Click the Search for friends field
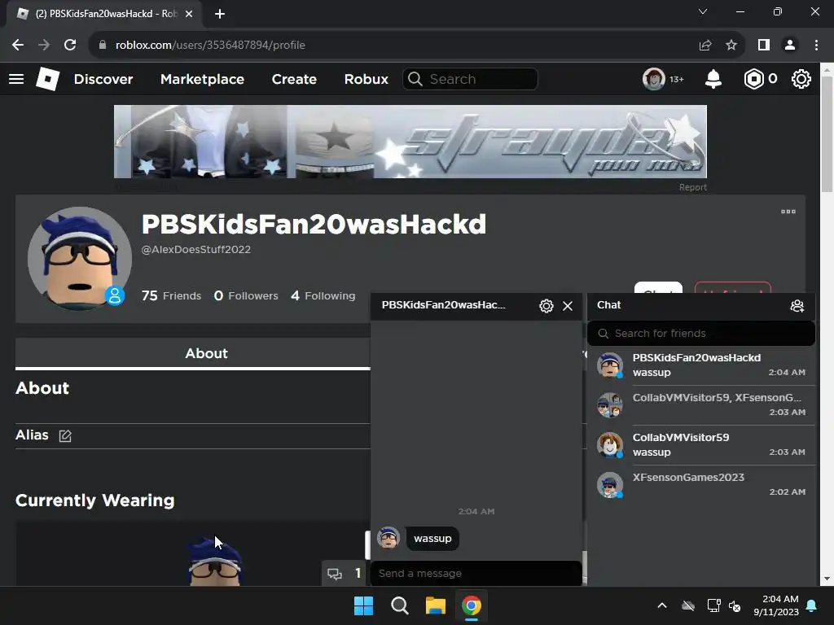Screen dimensions: 834x625 (x=701, y=333)
